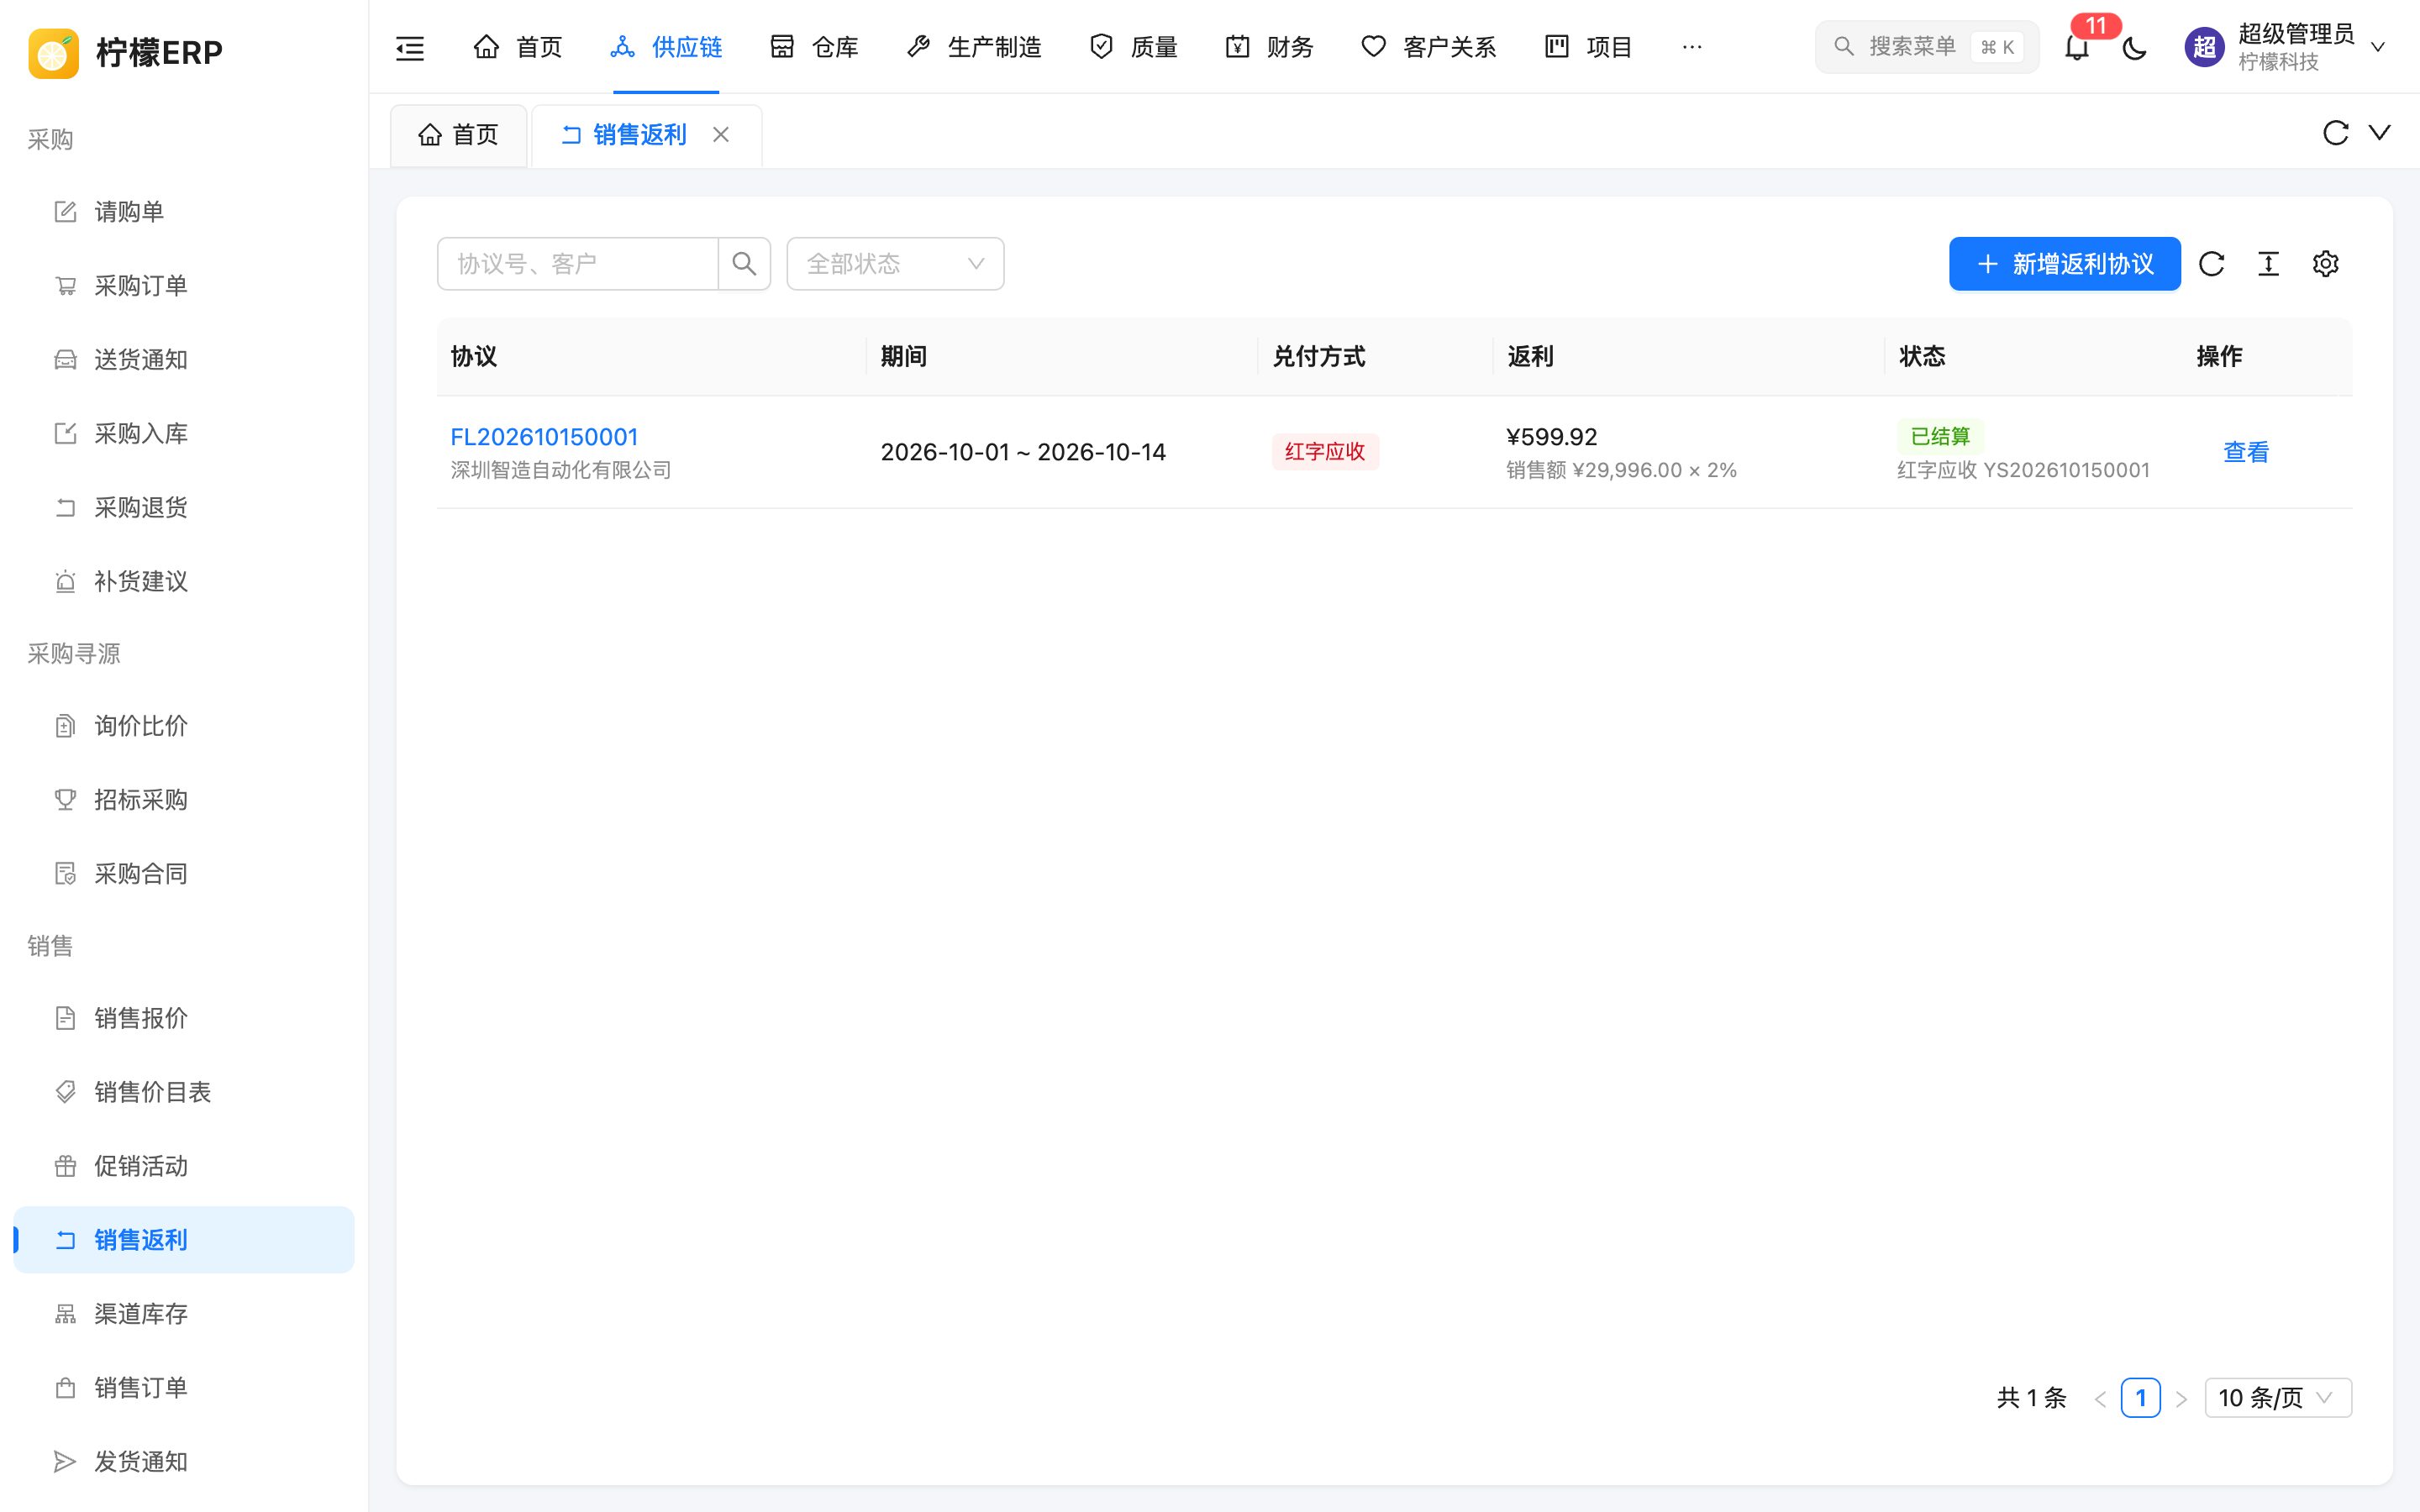This screenshot has height=1512, width=2420.
Task: Open the notification bell
Action: (2077, 47)
